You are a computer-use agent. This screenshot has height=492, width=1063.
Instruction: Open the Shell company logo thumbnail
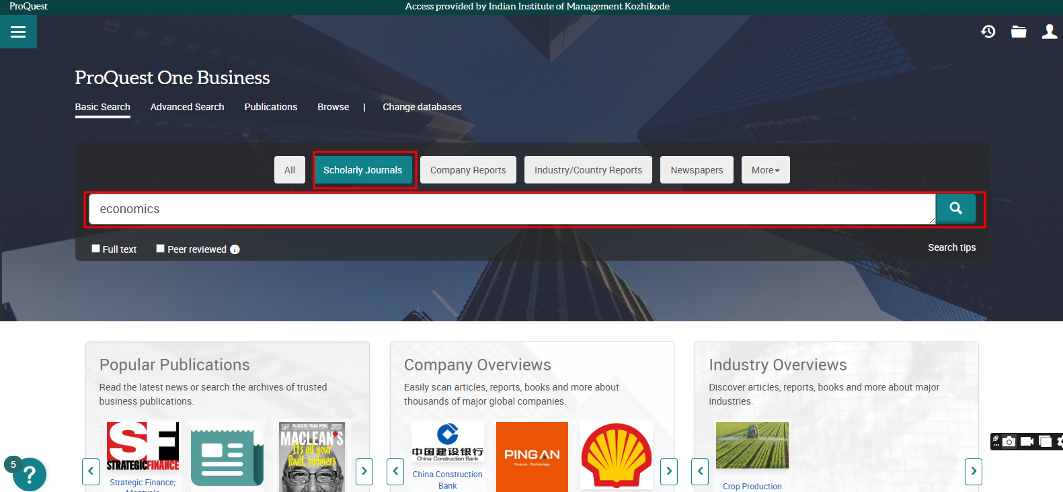point(616,456)
